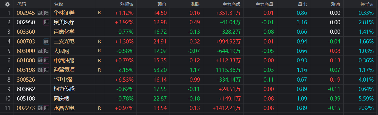Viewport: 378px width, 115px height.
Task: Sort by 名称 column header
Action: point(59,4)
